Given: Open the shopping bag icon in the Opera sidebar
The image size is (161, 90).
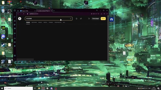Looking at the screenshot, I should (15, 21).
